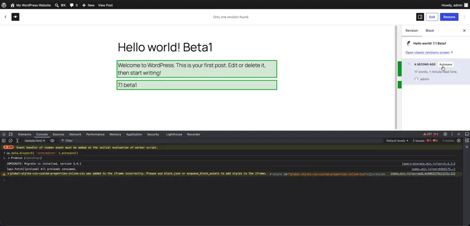Switch to the Block tab

429,31
